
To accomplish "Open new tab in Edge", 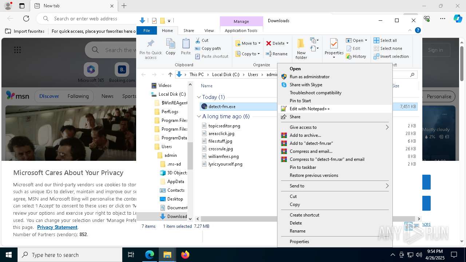I will [124, 6].
